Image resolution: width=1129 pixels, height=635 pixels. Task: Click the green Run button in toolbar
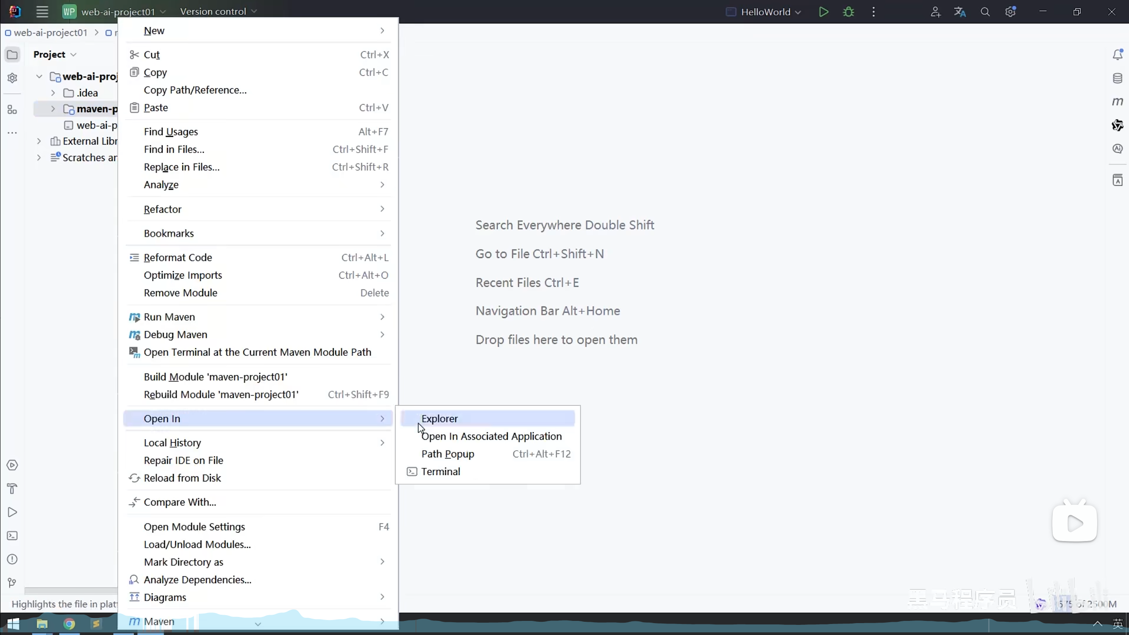[x=823, y=12]
